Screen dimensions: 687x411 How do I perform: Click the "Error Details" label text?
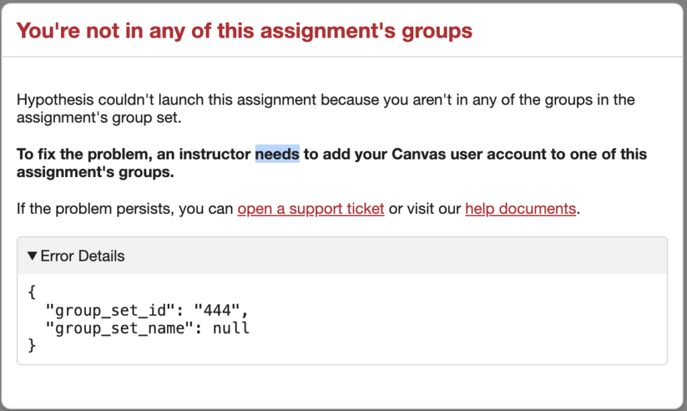[x=83, y=255]
